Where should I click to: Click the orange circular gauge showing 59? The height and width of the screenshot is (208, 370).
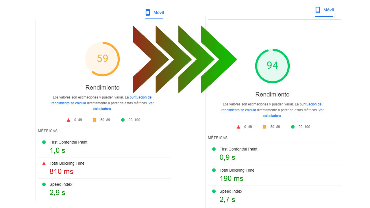[102, 59]
